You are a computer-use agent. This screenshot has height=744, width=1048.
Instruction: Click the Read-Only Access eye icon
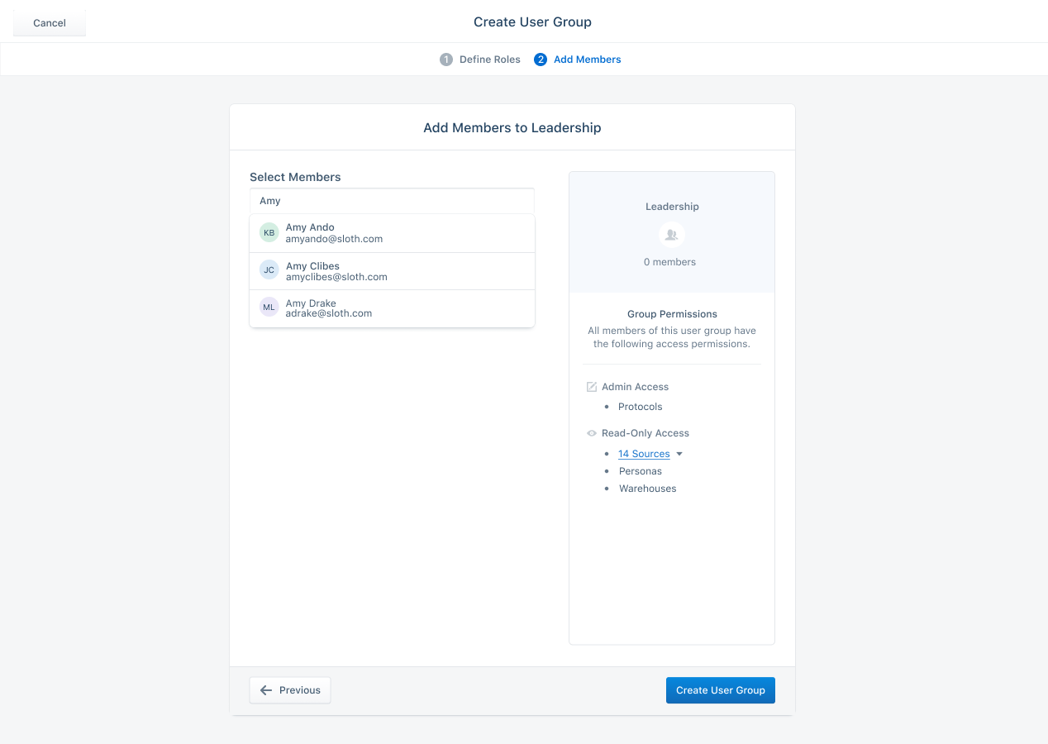592,433
